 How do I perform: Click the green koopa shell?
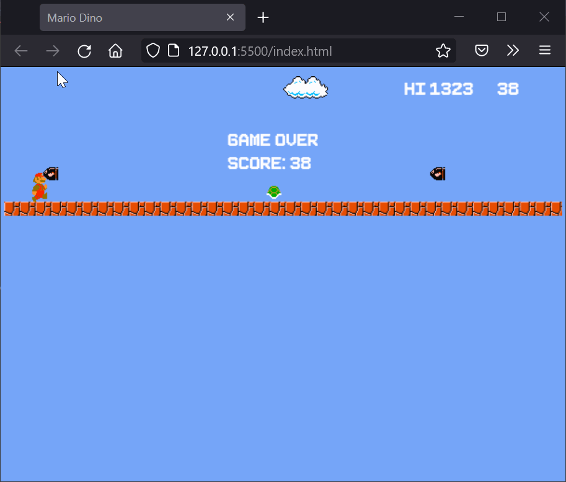tap(274, 192)
